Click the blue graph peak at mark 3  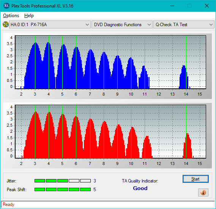tap(35, 43)
